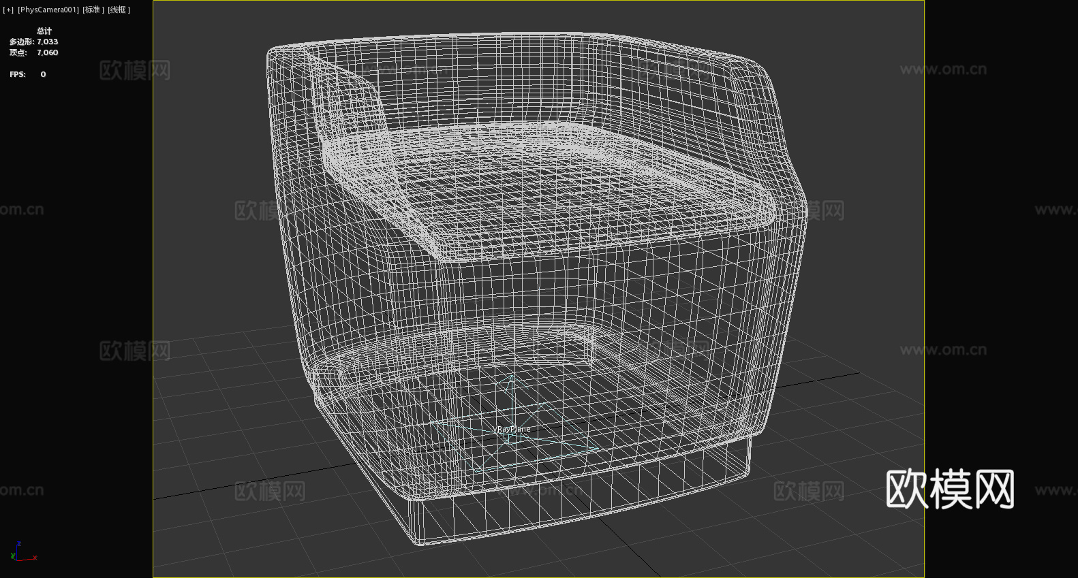
Task: Select the VRayPlane object label in viewport
Action: coord(513,429)
